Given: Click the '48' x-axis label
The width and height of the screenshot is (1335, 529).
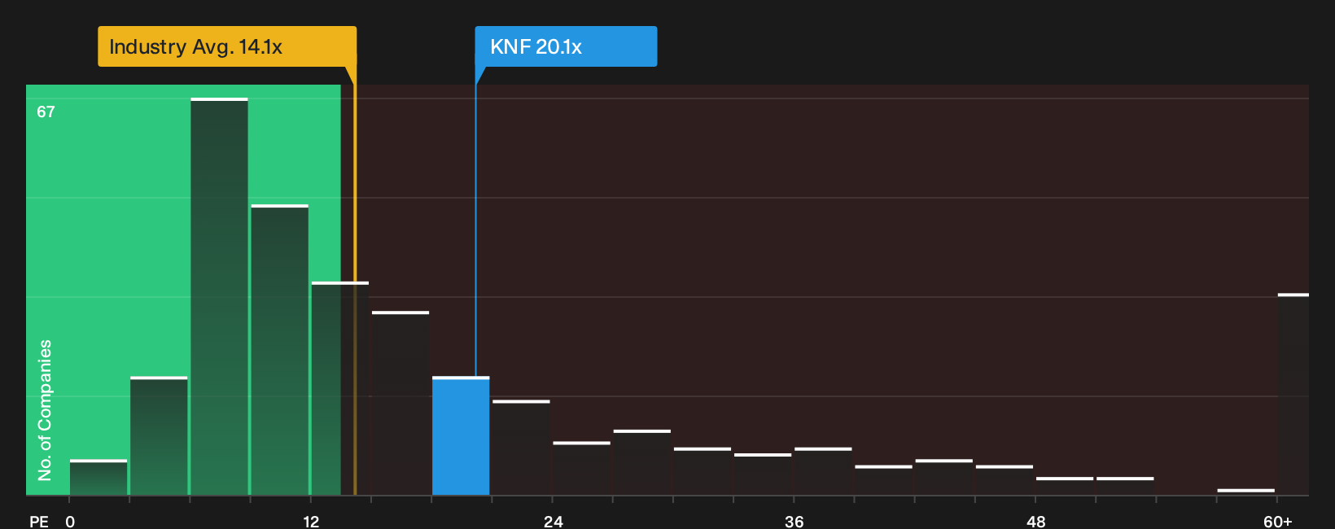Looking at the screenshot, I should click(x=1035, y=522).
